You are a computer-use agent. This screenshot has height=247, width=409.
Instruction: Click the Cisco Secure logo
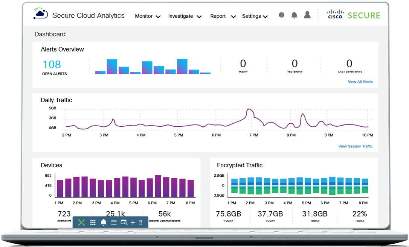coord(353,15)
